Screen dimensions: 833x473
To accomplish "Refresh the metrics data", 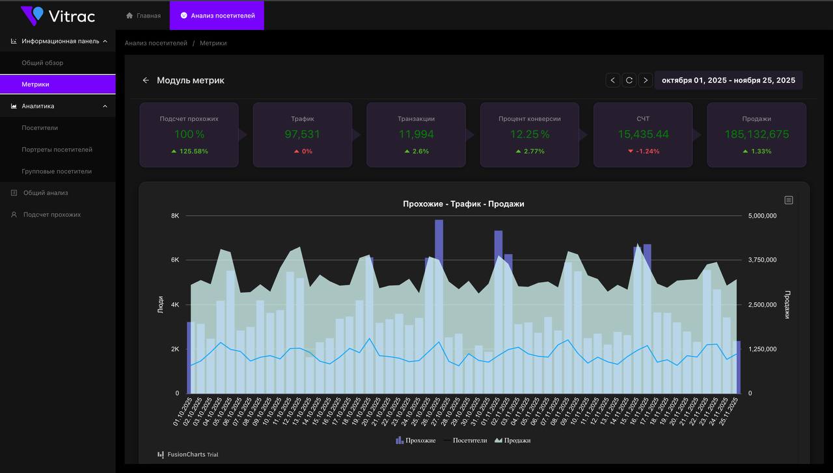I will (x=629, y=81).
